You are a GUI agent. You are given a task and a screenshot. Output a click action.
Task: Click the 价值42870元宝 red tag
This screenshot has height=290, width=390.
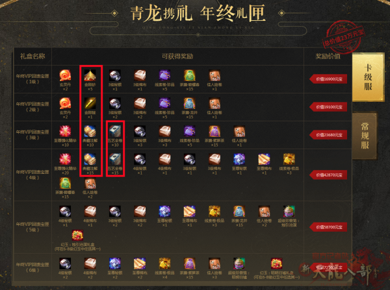pos(328,175)
